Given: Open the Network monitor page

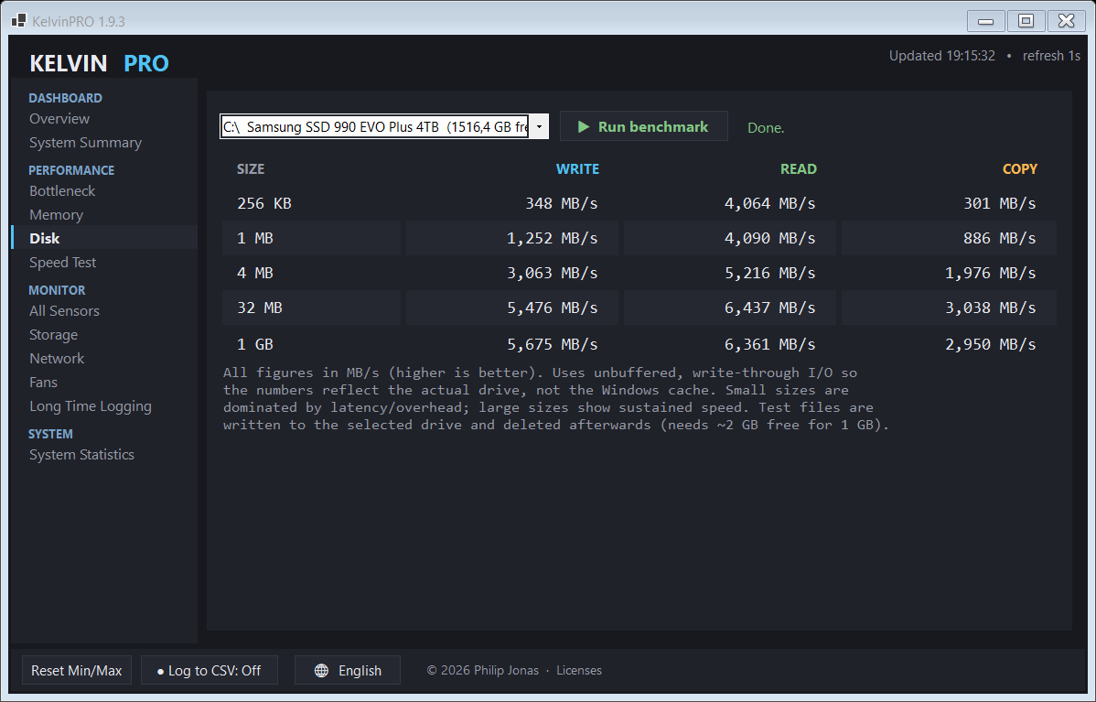Looking at the screenshot, I should [x=57, y=359].
